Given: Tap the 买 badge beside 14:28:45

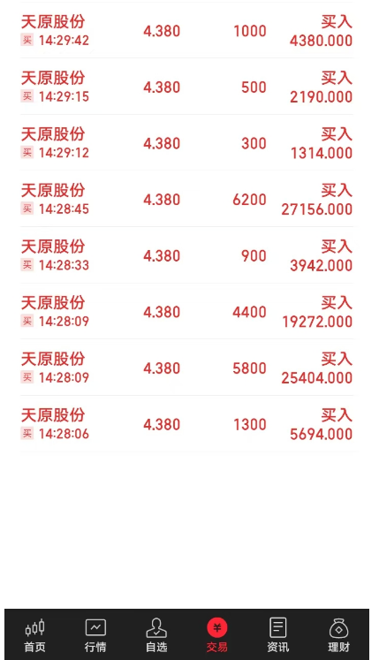Looking at the screenshot, I should (27, 209).
